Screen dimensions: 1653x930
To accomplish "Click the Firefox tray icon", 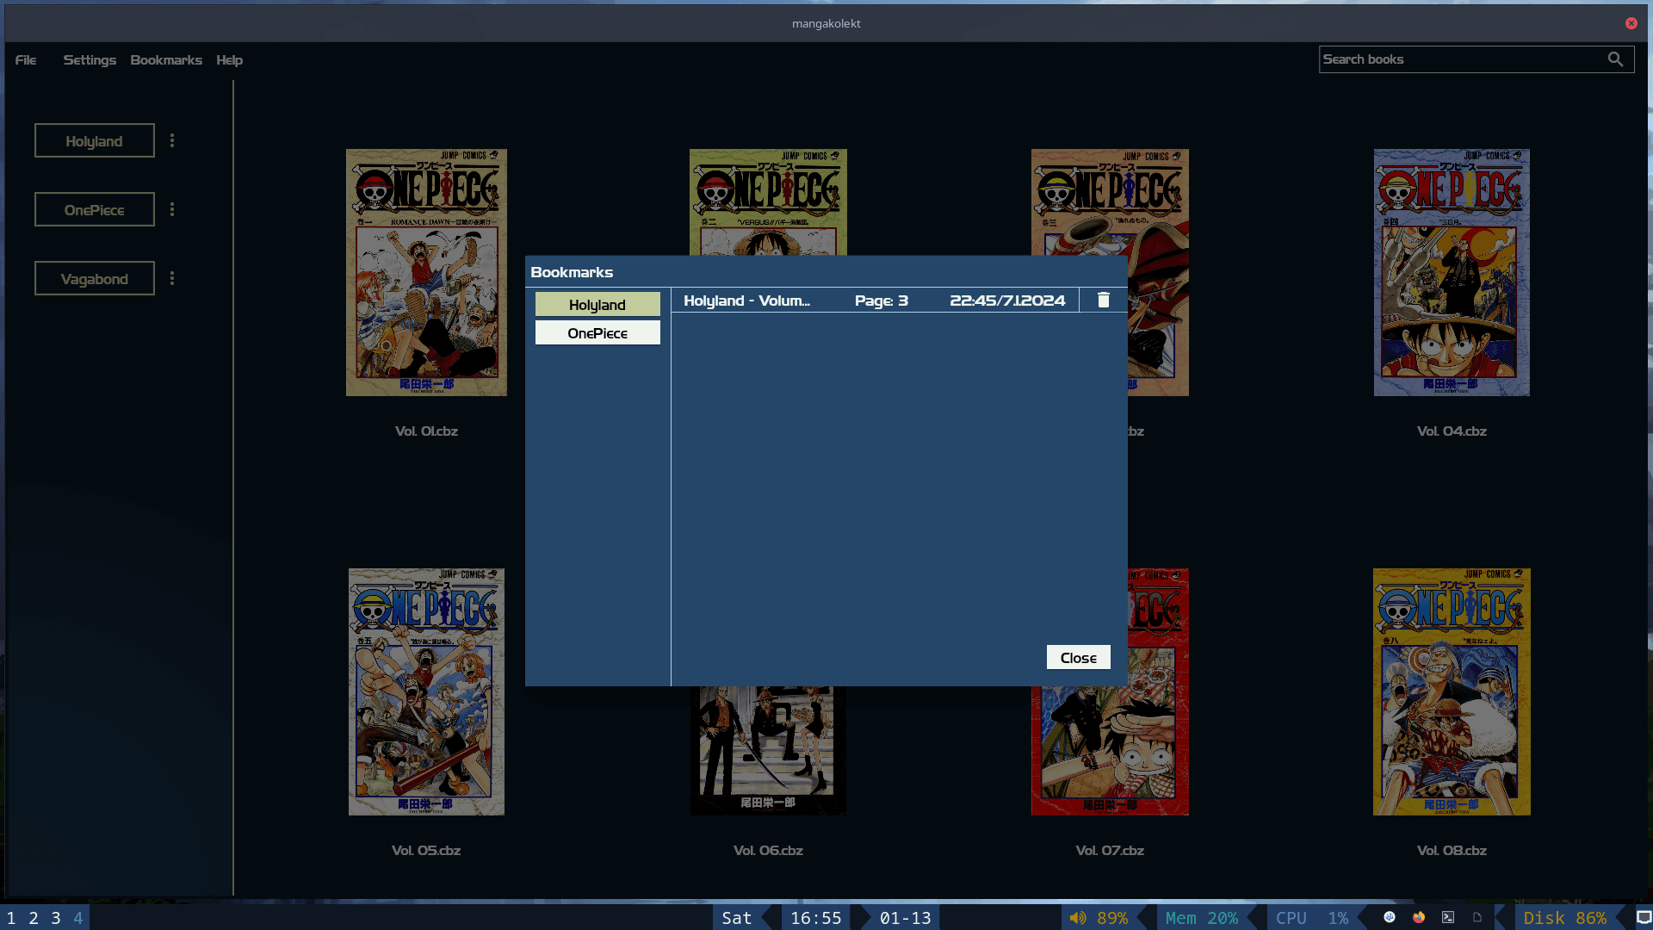I will click(1419, 917).
